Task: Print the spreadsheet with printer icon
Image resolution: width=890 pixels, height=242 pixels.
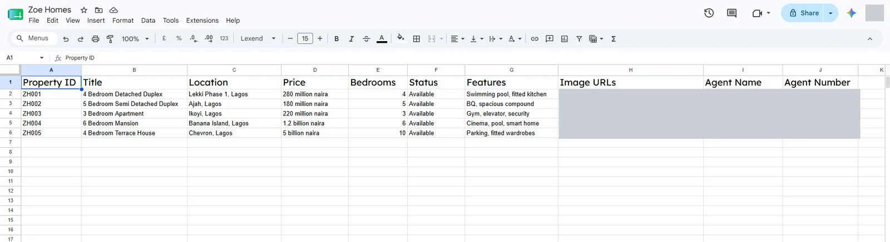Action: click(95, 39)
